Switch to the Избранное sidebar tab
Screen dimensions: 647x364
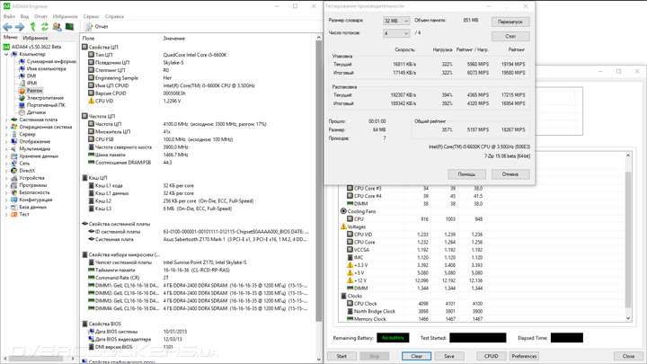point(35,38)
